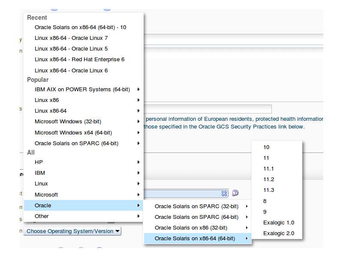Select version 11 in the version list
The height and width of the screenshot is (257, 343).
(x=277, y=158)
